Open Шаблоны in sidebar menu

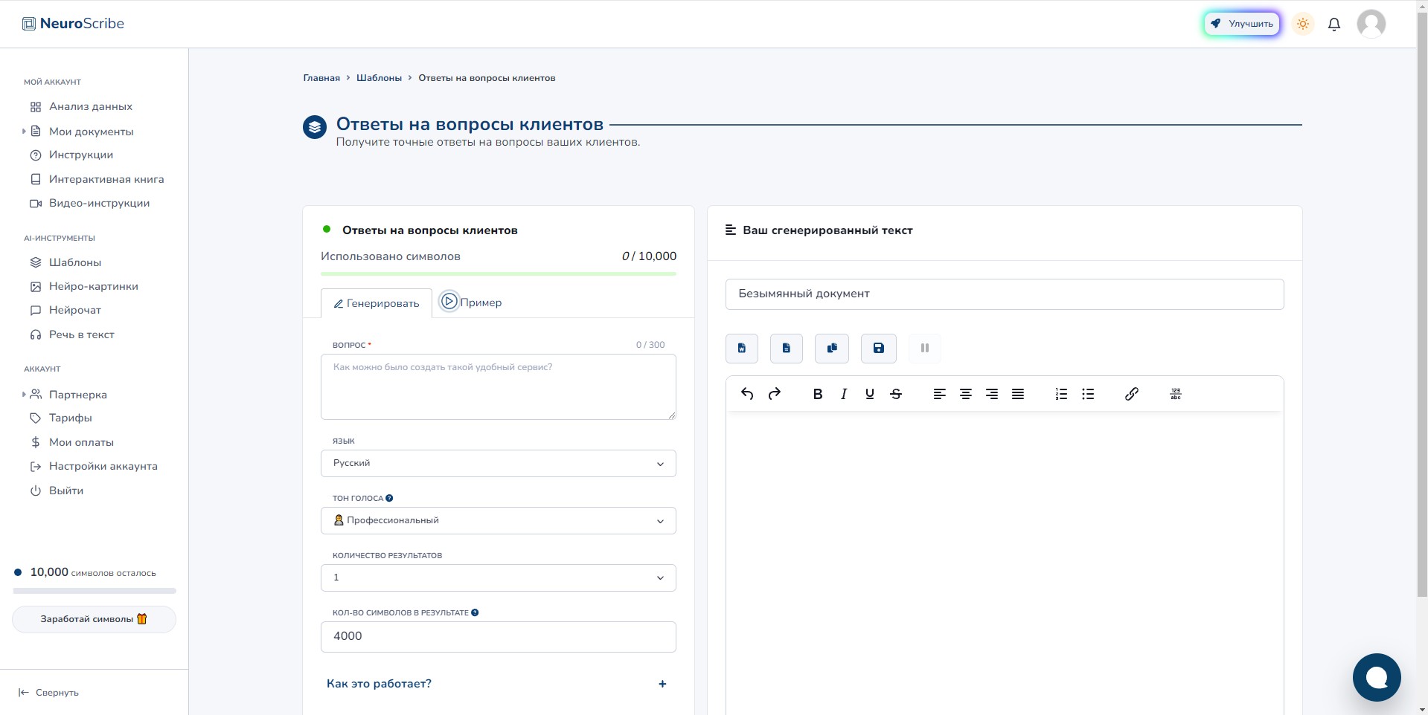pos(65,263)
